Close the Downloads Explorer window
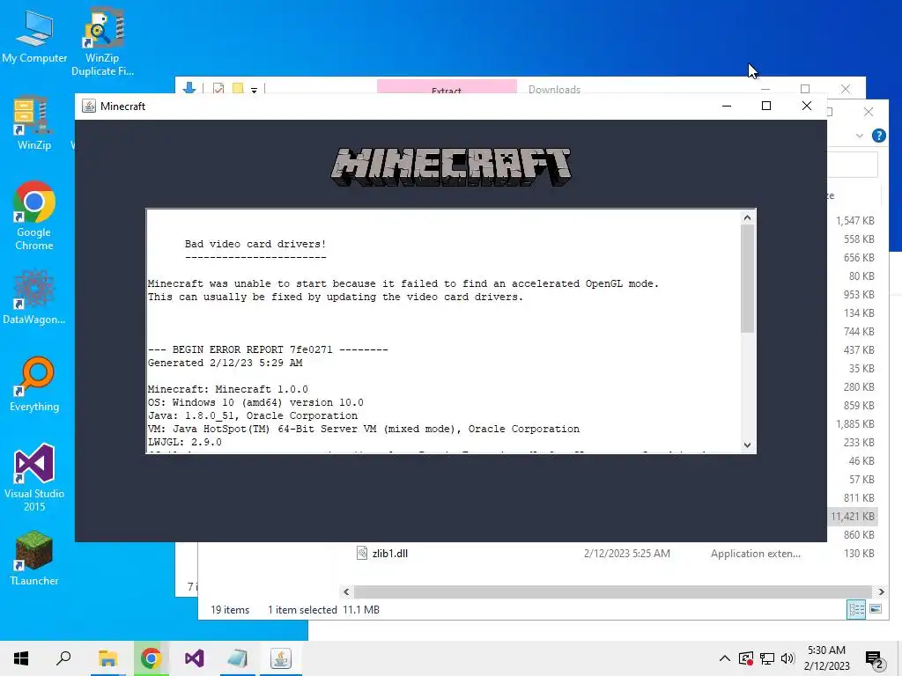This screenshot has height=676, width=902. pos(845,89)
